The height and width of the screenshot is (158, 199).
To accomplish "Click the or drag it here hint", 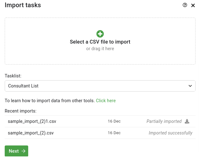I will point(100,49).
